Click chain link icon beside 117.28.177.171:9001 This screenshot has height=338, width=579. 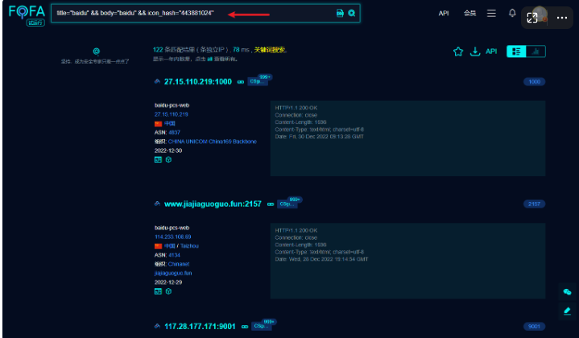click(245, 327)
